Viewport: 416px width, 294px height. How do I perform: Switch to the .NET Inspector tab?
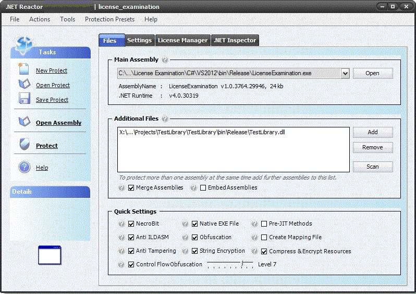(235, 40)
